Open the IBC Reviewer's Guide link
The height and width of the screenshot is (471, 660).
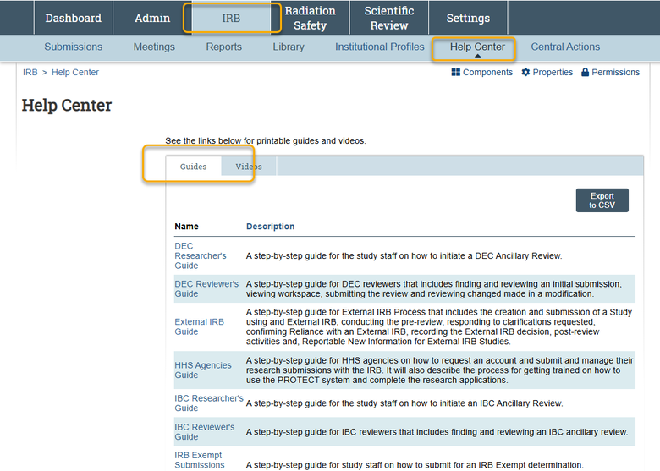pos(205,432)
